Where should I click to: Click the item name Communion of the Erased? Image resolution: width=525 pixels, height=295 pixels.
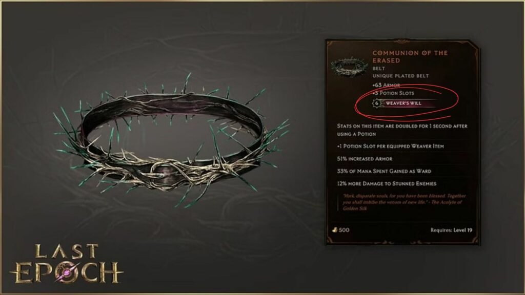pyautogui.click(x=410, y=56)
